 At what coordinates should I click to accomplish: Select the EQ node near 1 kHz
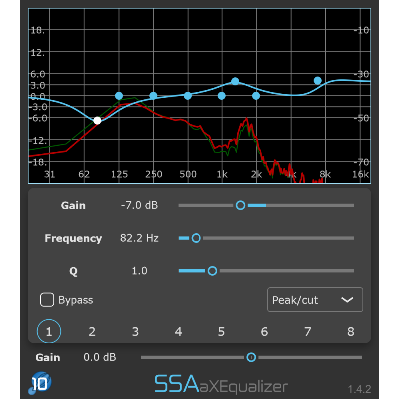pos(222,95)
